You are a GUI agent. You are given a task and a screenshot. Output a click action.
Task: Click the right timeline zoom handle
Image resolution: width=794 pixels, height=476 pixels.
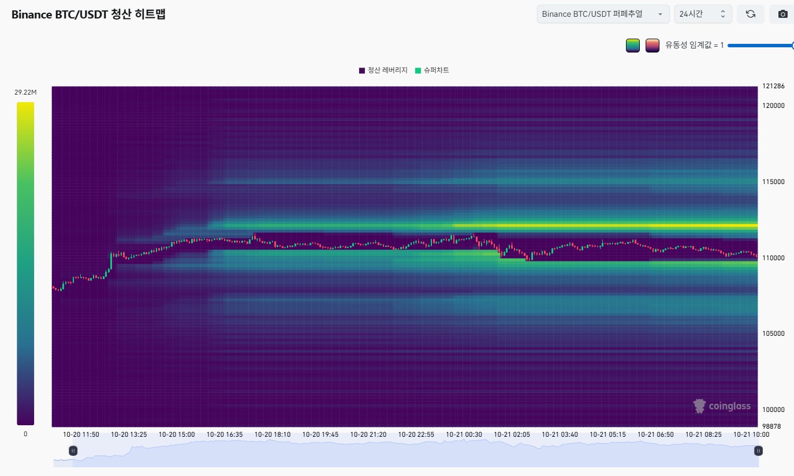click(x=758, y=451)
